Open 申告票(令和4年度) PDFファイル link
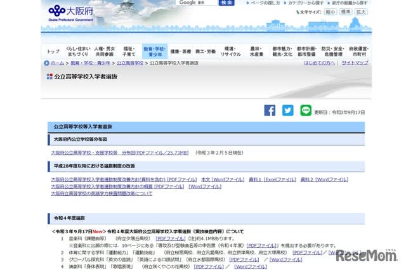 point(261,245)
